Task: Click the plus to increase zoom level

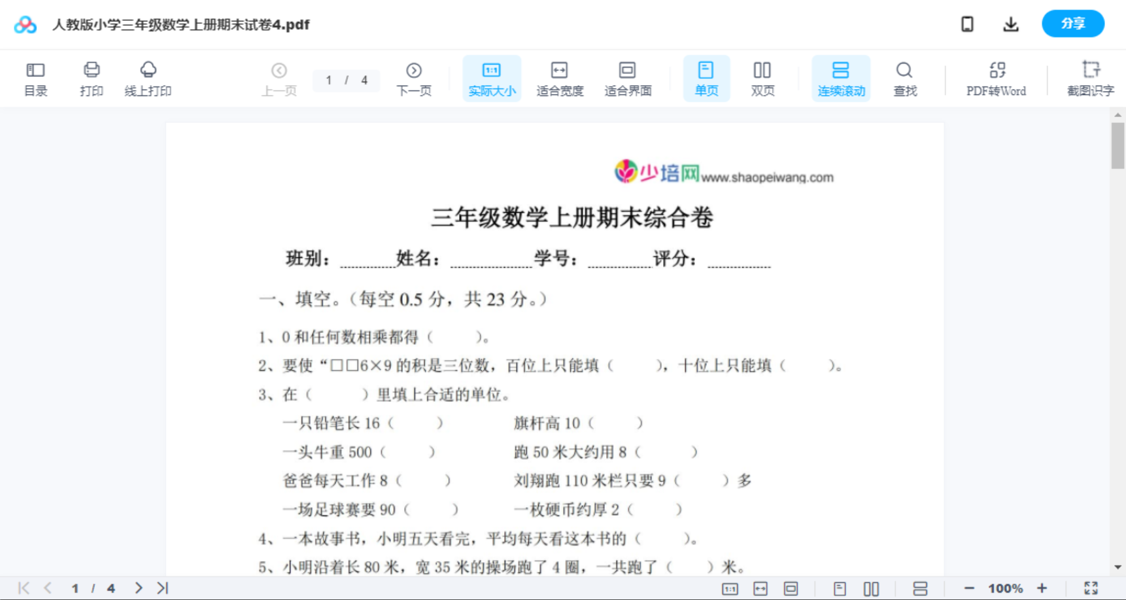Action: click(x=1042, y=587)
